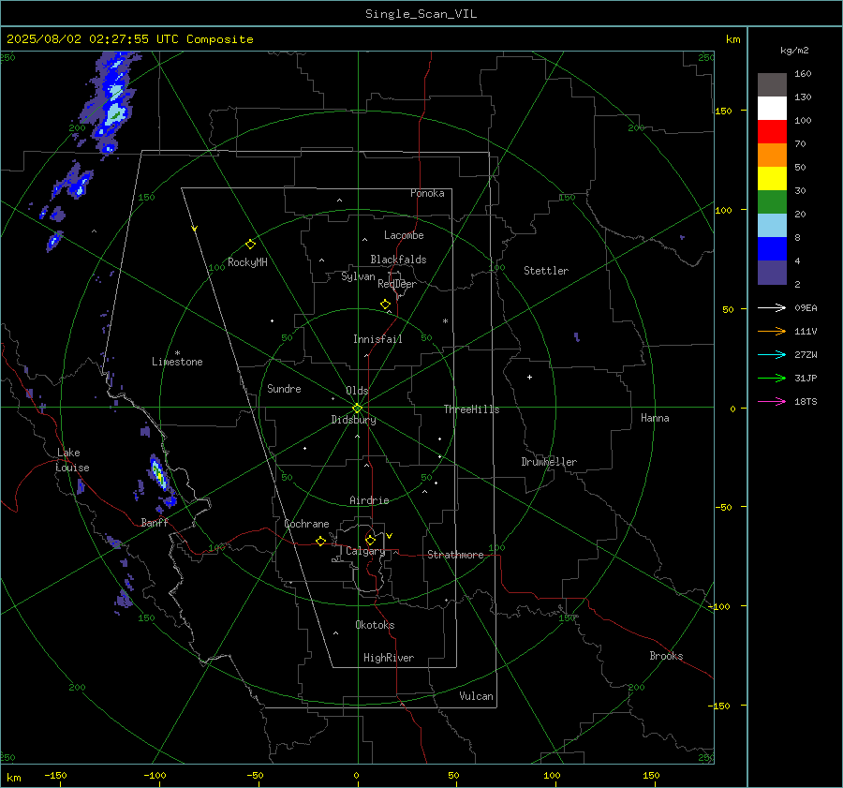Click the RedDeer city label
Viewport: 843px width, 788px height.
(397, 284)
